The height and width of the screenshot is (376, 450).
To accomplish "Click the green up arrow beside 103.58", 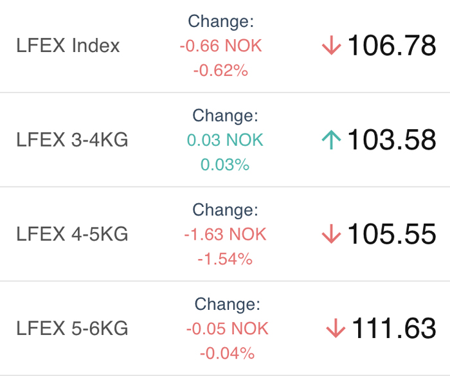I will click(x=331, y=139).
